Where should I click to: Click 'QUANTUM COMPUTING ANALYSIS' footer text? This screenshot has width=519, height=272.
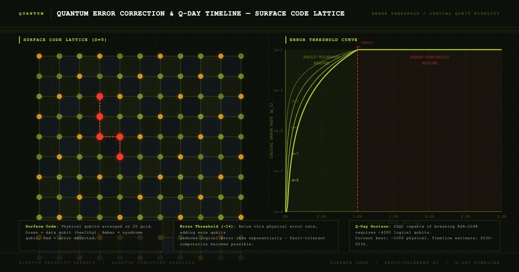pos(153,263)
